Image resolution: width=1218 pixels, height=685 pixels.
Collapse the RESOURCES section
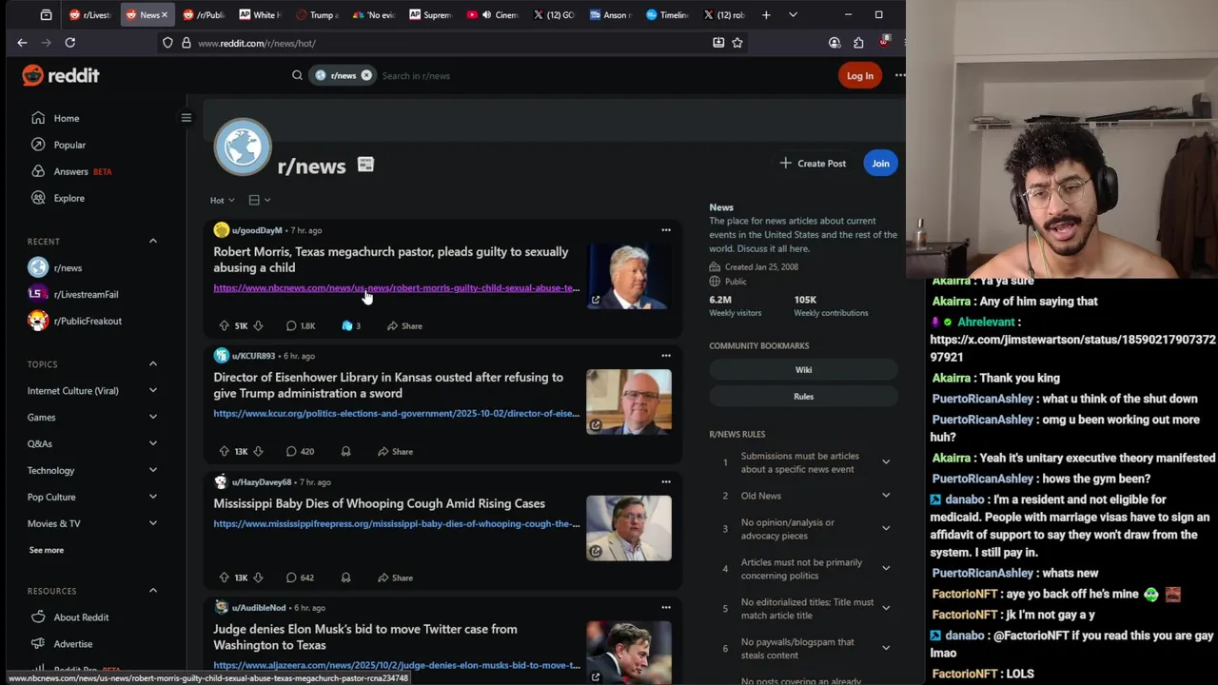(x=153, y=591)
